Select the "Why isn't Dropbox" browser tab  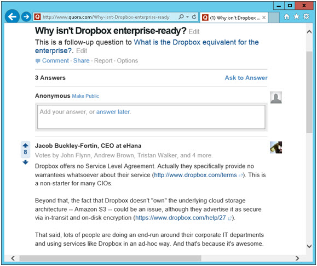(x=234, y=18)
